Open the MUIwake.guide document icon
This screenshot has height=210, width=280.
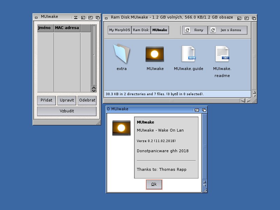[188, 54]
